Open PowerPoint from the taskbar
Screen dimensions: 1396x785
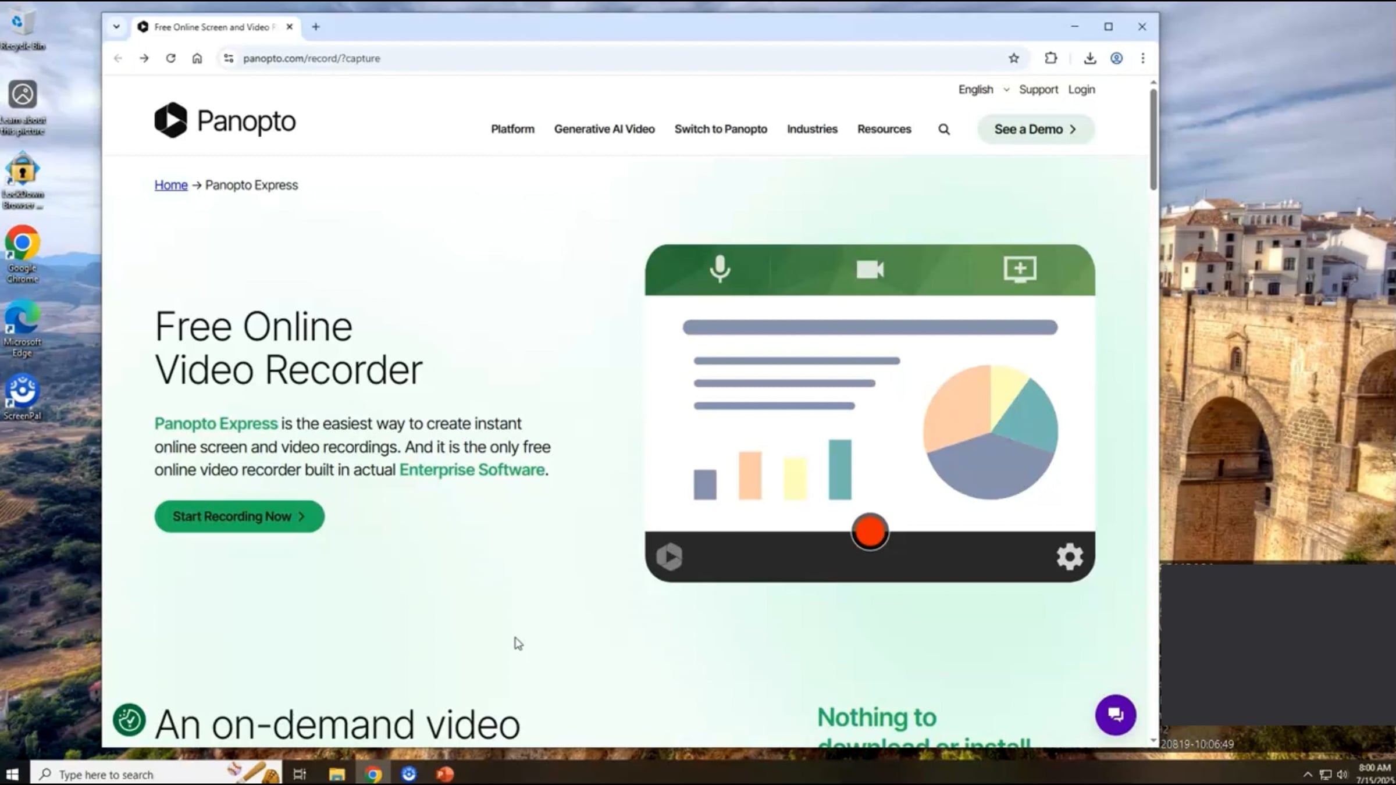coord(445,774)
